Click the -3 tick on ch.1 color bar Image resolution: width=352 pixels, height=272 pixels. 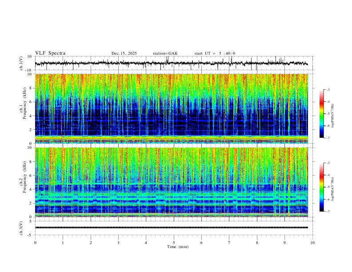click(328, 89)
